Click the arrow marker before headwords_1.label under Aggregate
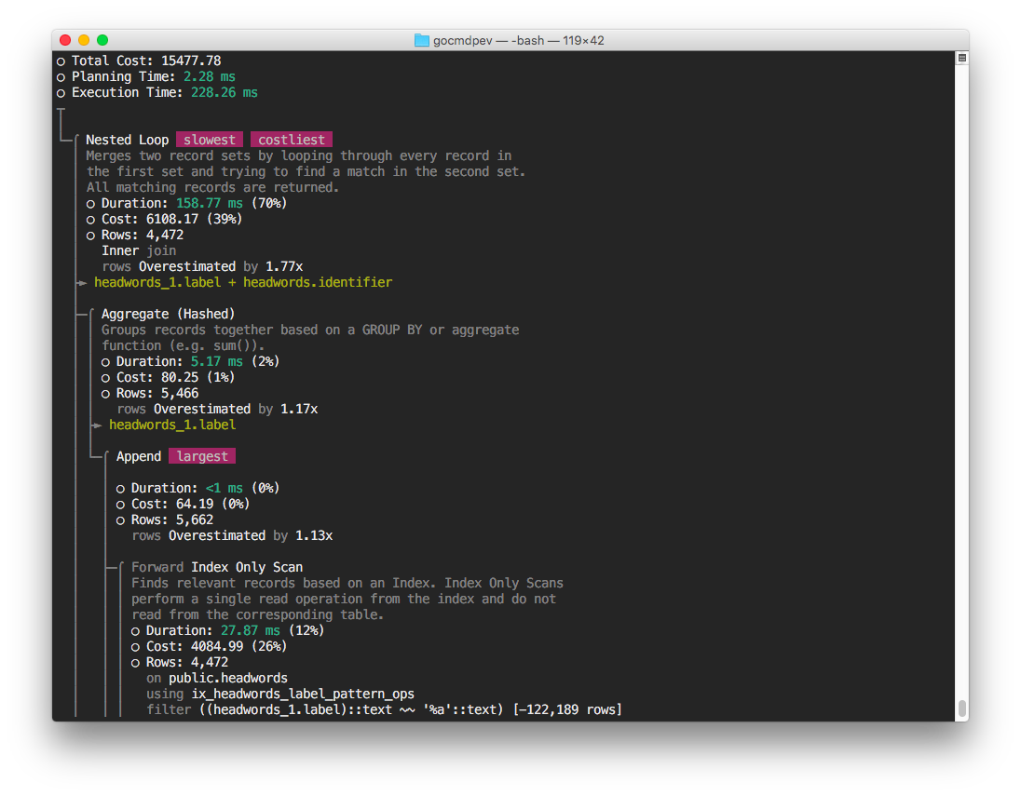 [x=98, y=425]
